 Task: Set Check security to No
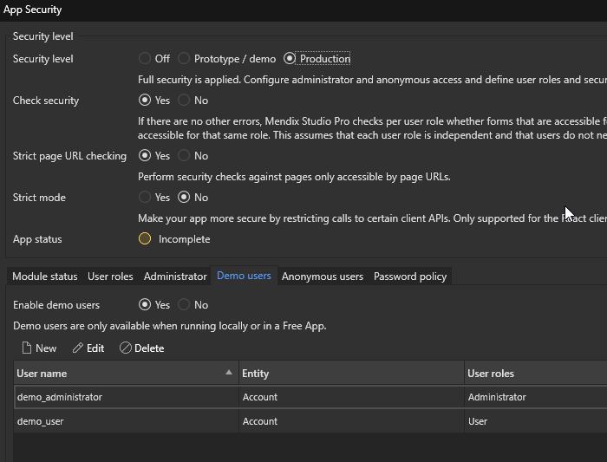[184, 101]
